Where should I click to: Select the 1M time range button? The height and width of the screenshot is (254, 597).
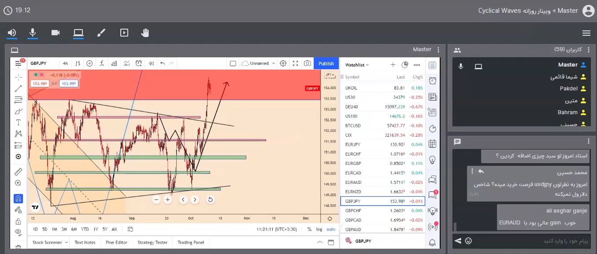(x=54, y=229)
